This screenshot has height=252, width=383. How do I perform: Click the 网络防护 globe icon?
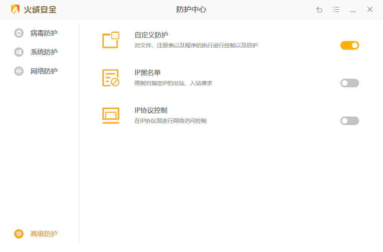(x=19, y=71)
